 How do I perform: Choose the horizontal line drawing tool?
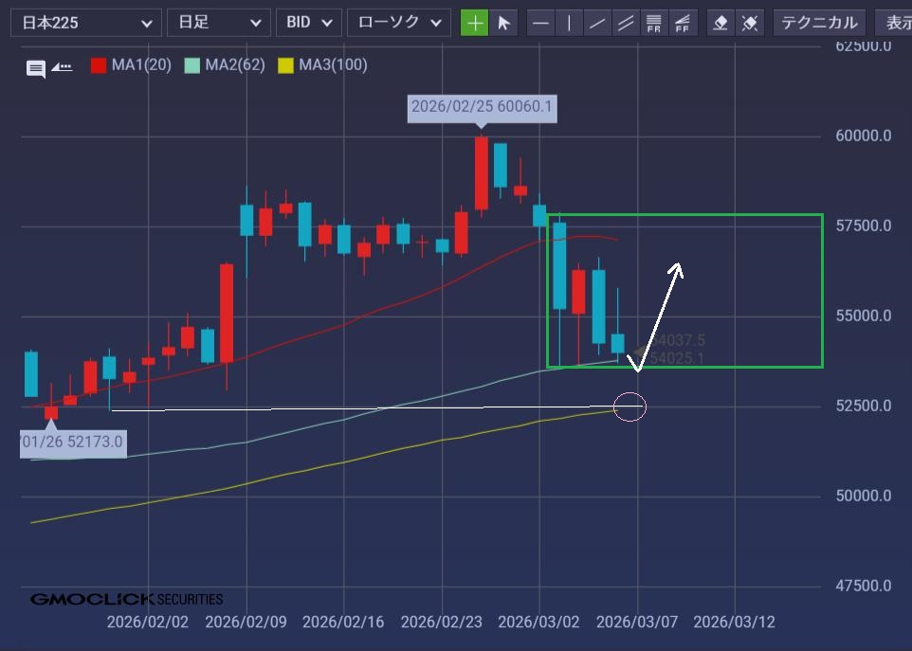(540, 23)
